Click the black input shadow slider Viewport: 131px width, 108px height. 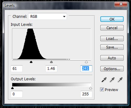click(31, 62)
